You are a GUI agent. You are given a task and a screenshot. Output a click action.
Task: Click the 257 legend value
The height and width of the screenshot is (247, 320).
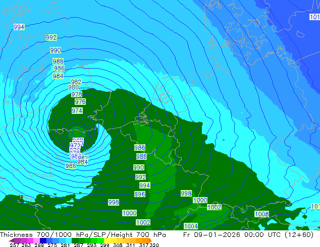[15, 245]
